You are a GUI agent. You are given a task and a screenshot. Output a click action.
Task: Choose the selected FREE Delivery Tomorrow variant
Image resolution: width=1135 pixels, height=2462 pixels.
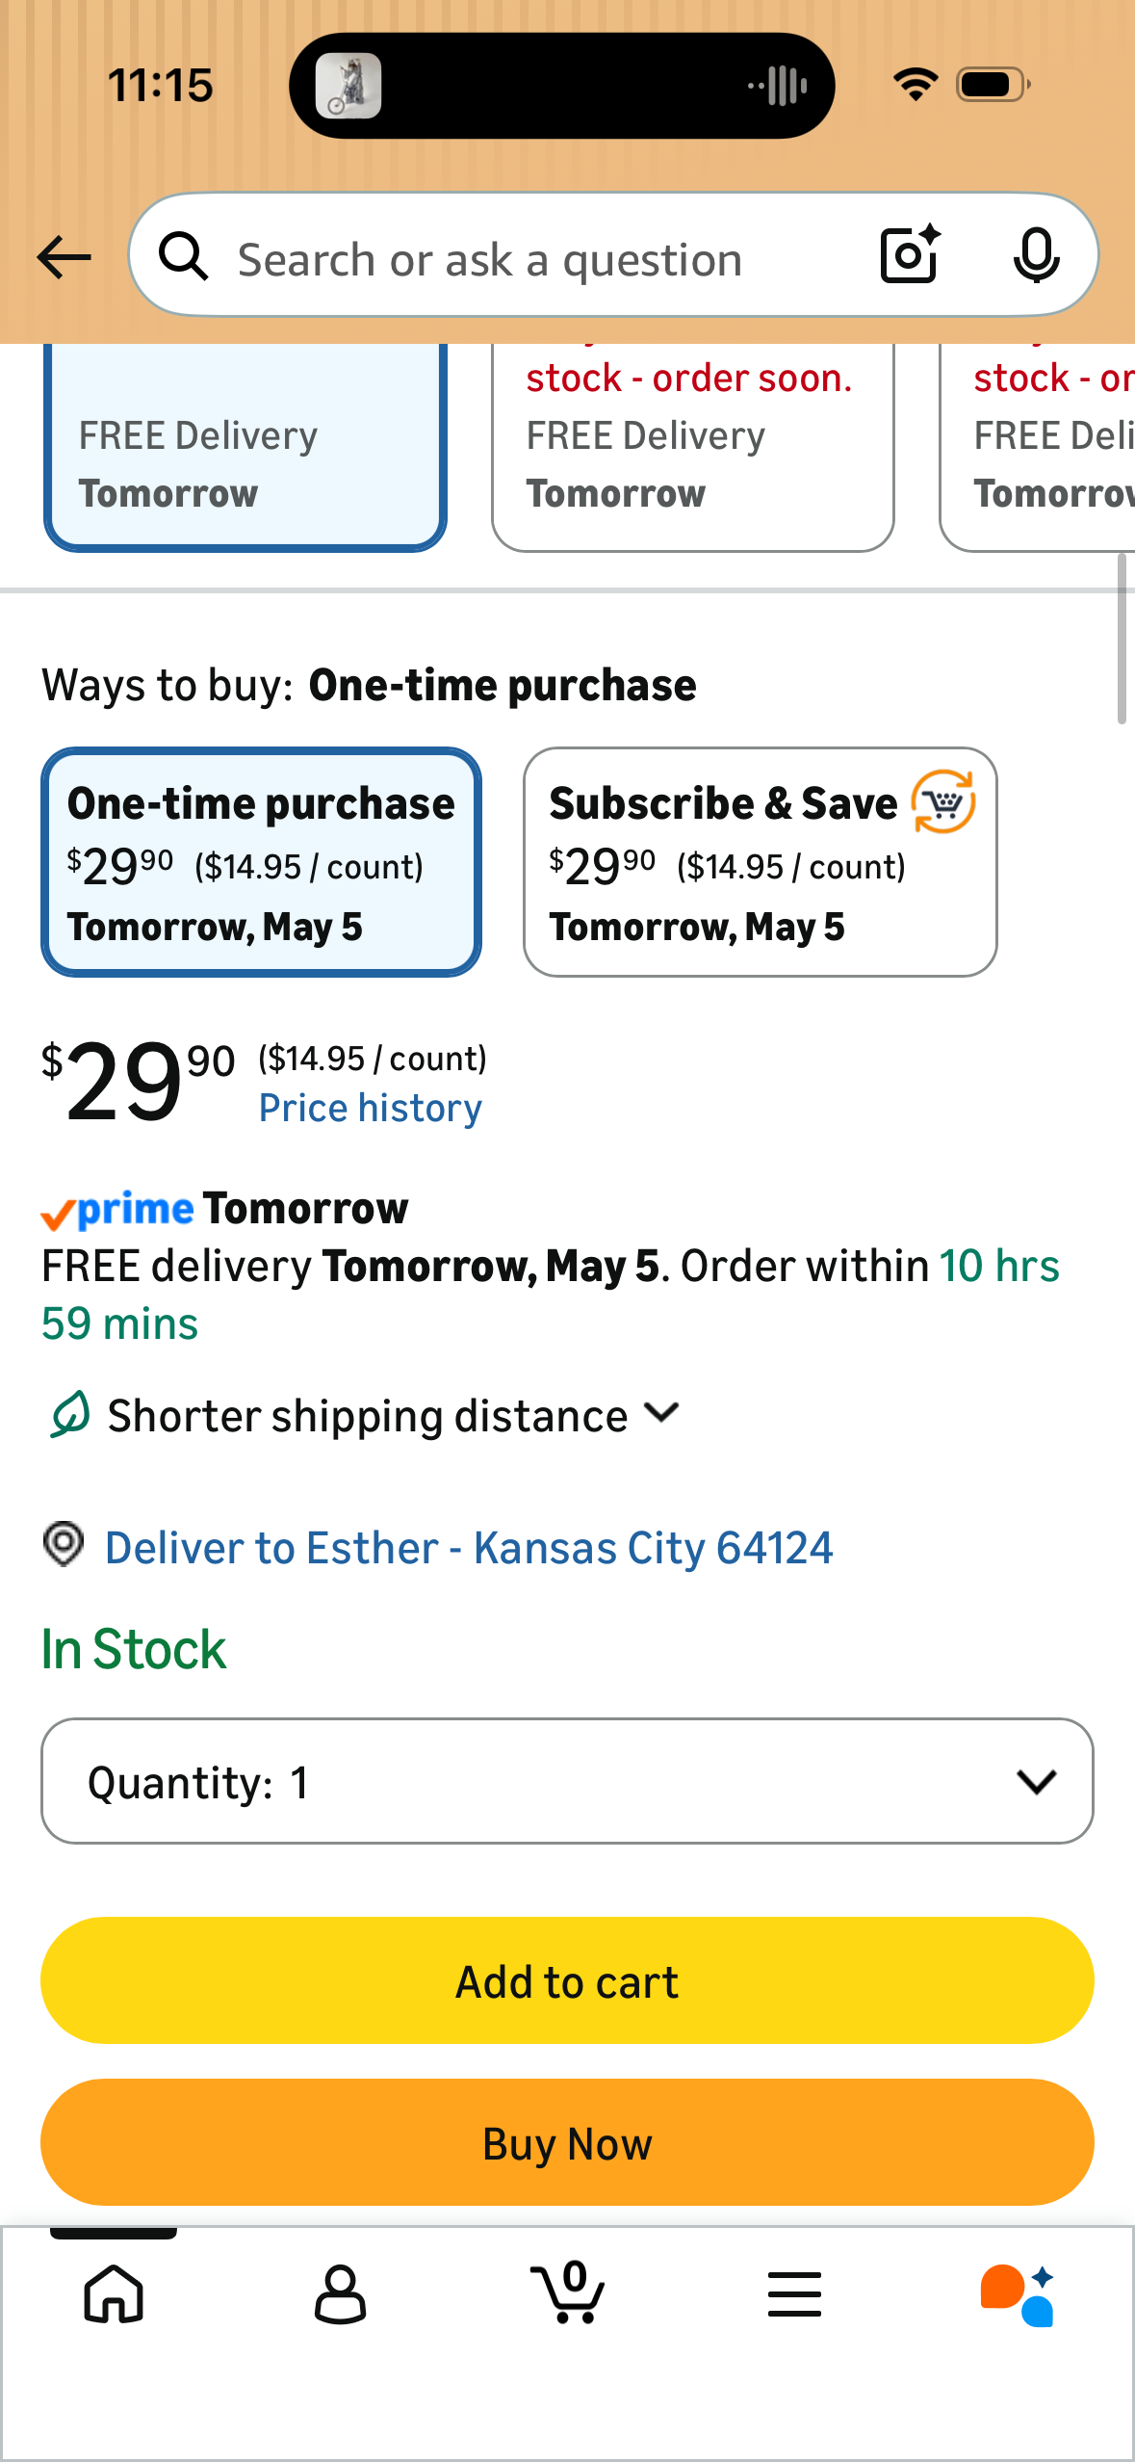click(x=245, y=447)
